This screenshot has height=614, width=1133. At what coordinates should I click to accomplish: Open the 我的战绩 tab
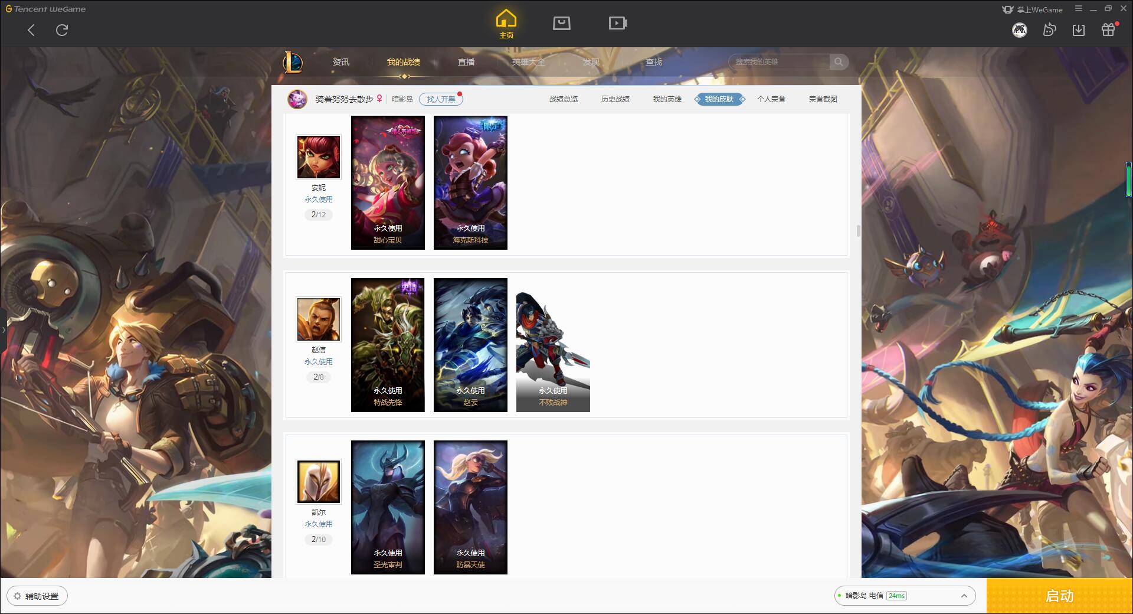click(404, 62)
